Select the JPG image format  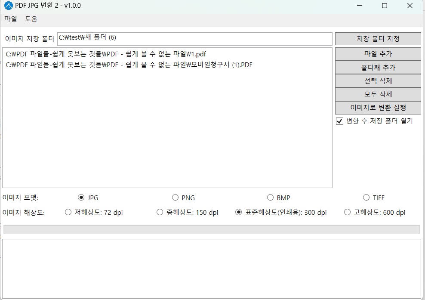click(x=81, y=198)
